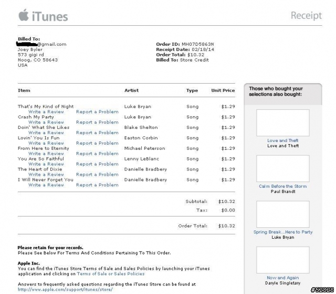Click the name Joey Byler
This screenshot has width=336, height=294.
(x=30, y=49)
